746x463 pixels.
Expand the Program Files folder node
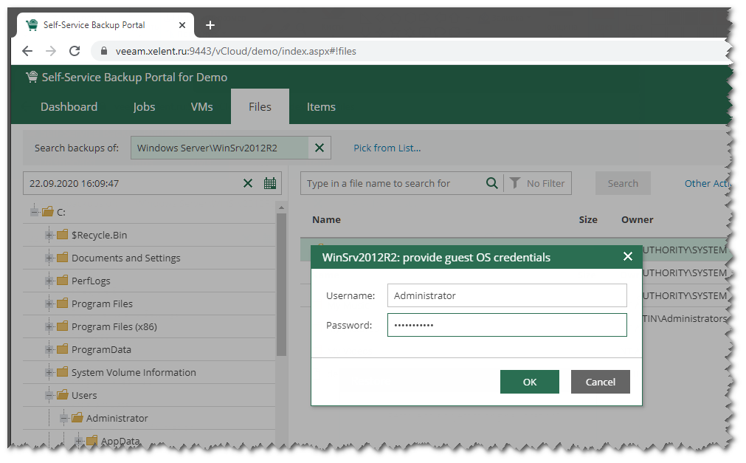[49, 303]
